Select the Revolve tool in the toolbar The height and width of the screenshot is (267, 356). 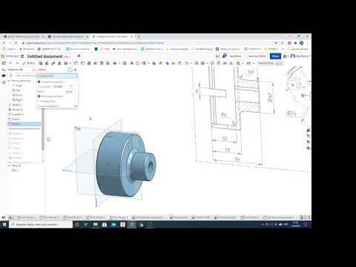click(x=47, y=63)
